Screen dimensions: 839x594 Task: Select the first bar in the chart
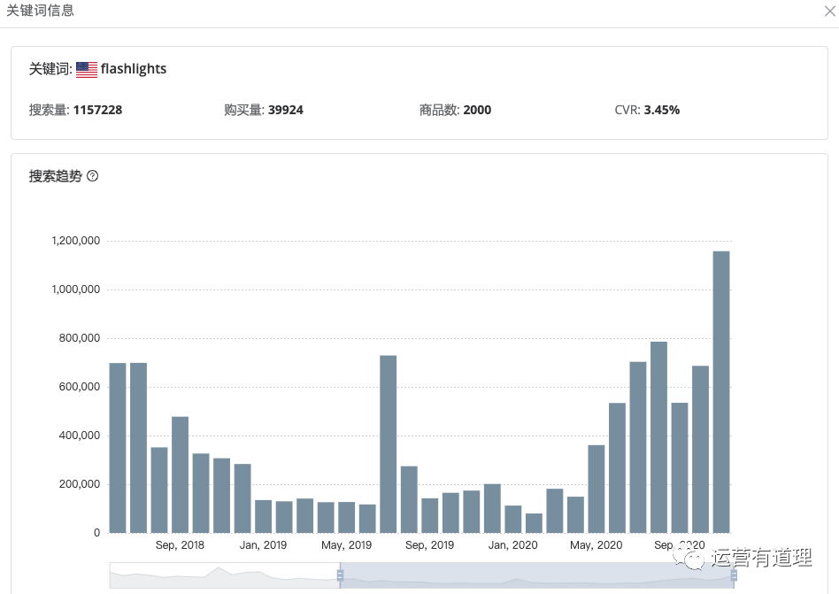pyautogui.click(x=118, y=447)
